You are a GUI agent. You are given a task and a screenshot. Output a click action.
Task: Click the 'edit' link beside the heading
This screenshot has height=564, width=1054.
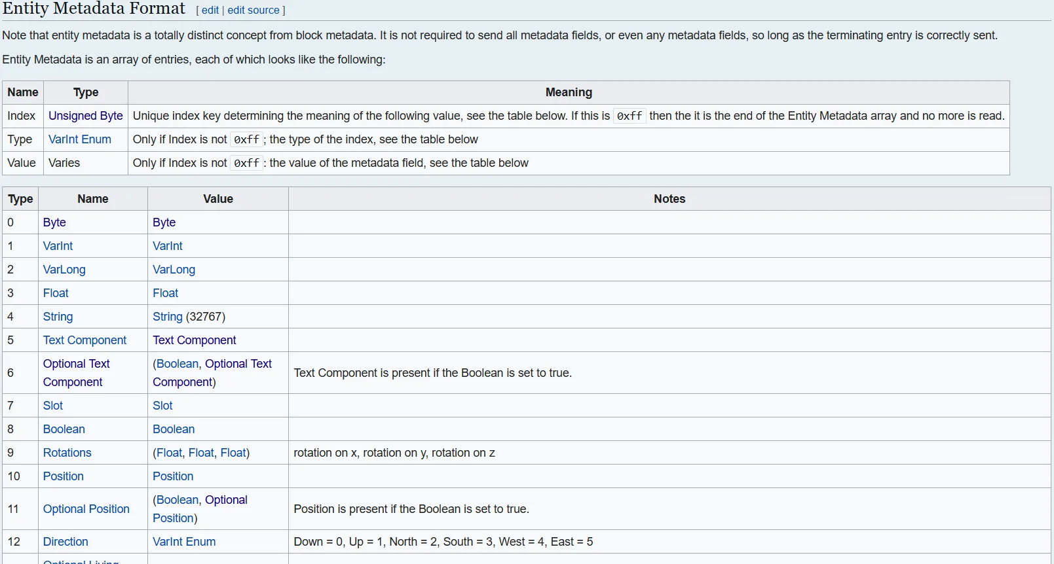coord(210,10)
